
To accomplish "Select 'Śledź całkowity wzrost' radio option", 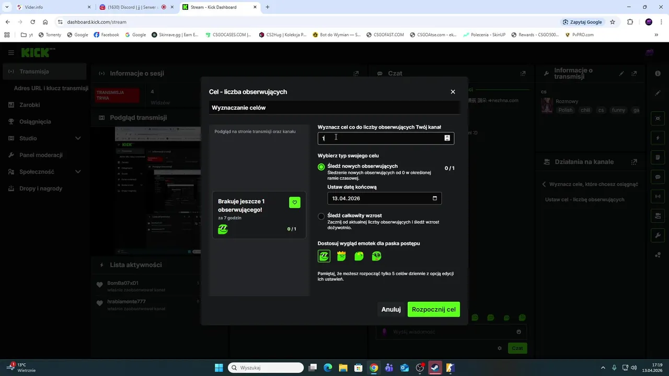I will (x=321, y=216).
